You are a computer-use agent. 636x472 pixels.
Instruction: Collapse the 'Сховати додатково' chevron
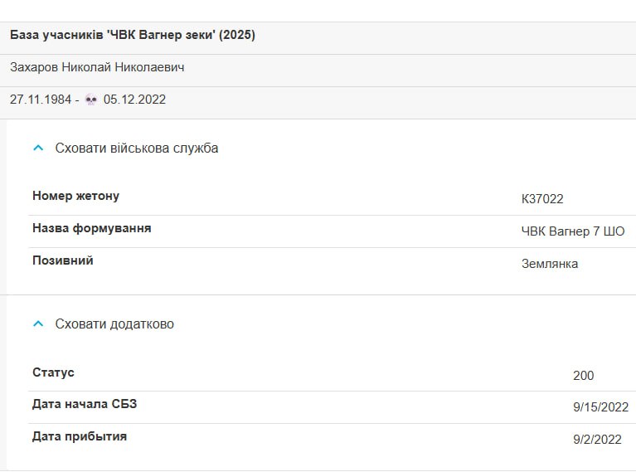click(x=38, y=324)
